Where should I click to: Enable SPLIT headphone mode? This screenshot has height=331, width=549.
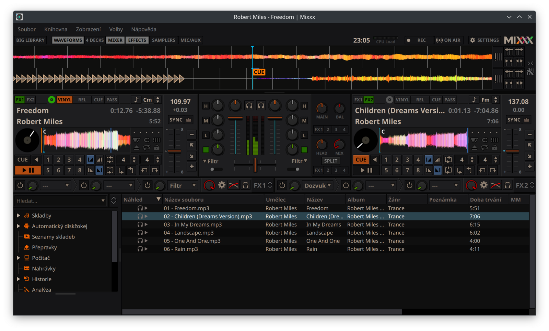pyautogui.click(x=330, y=161)
